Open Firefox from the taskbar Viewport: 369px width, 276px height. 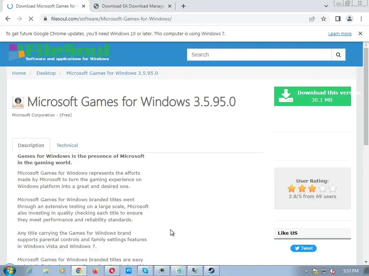pos(95,271)
